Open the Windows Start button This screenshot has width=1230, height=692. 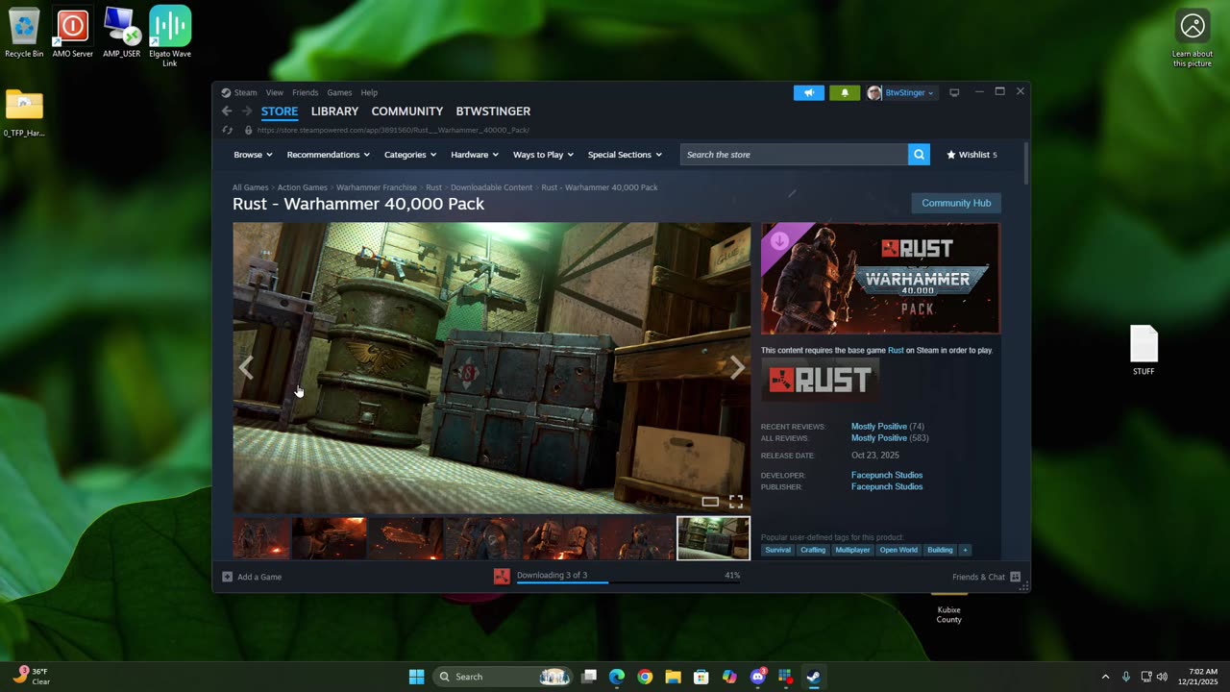(x=416, y=677)
